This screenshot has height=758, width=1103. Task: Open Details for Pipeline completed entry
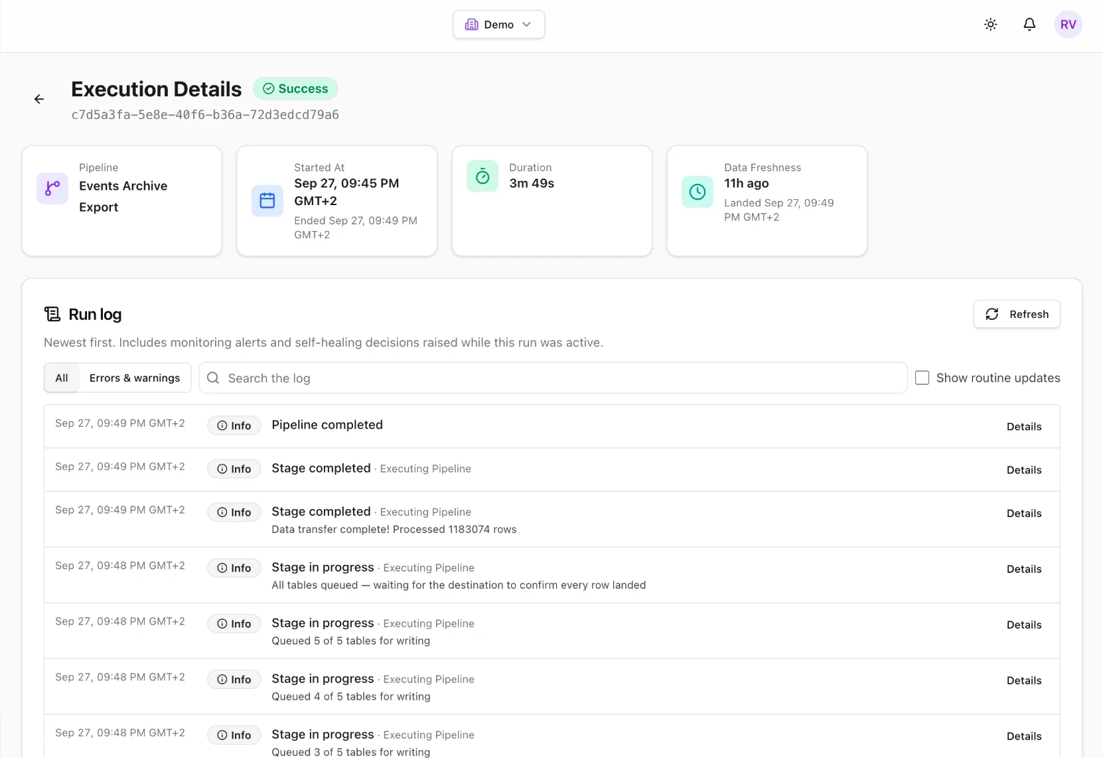(x=1024, y=427)
